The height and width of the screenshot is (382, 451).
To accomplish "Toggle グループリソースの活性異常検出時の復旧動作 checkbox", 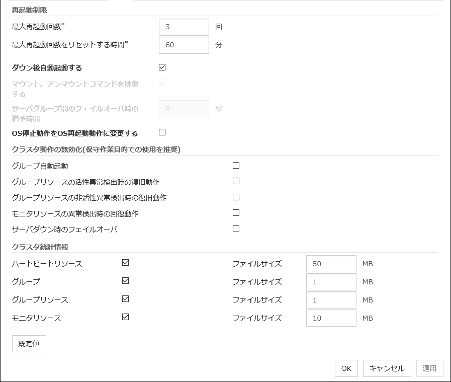I will 236,181.
